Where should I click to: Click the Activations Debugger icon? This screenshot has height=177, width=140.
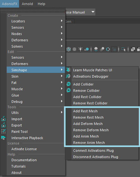68,76
